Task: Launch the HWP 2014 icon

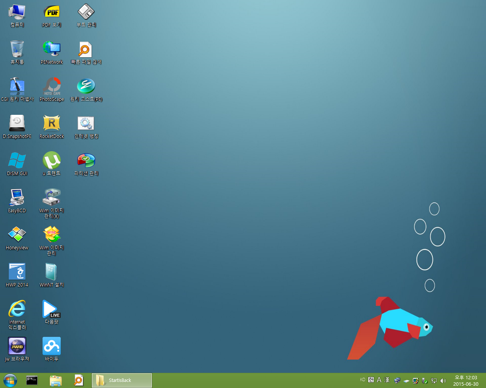Action: pyautogui.click(x=17, y=275)
